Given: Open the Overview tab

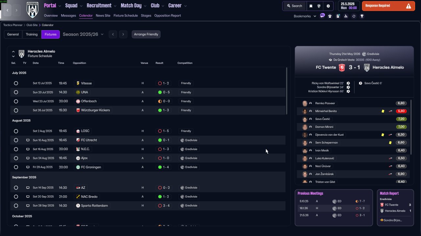Looking at the screenshot, I should click(51, 15).
